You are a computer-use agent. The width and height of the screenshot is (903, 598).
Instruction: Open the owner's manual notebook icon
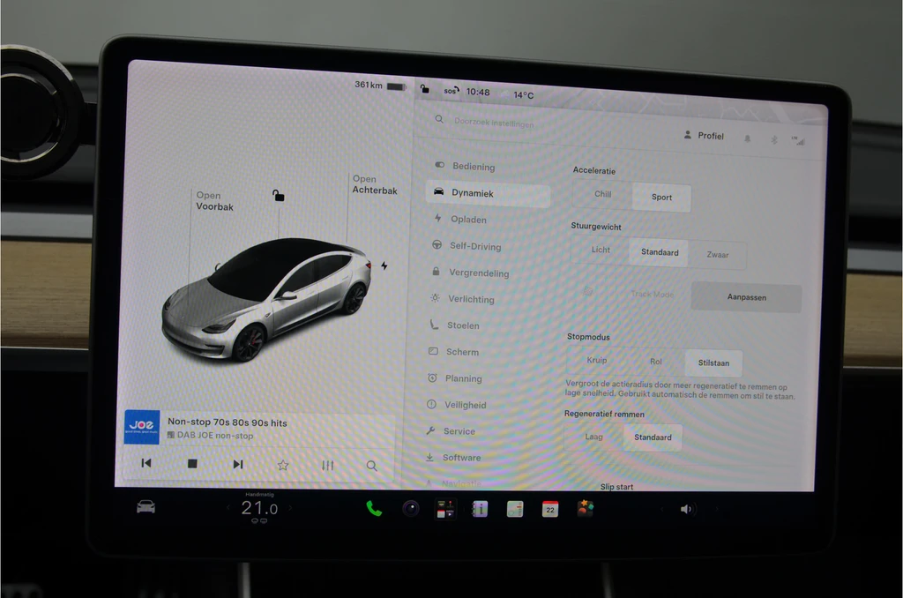point(480,509)
